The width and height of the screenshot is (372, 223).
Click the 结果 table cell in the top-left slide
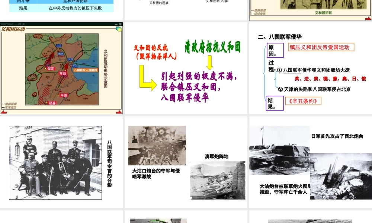(x=23, y=8)
